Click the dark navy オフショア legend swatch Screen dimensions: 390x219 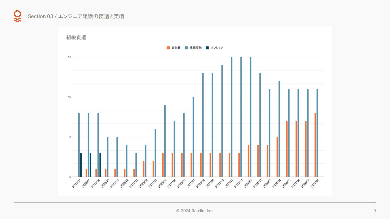pyautogui.click(x=207, y=48)
